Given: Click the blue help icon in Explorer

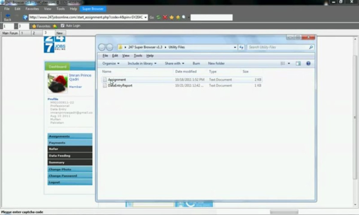Looking at the screenshot, I should point(308,63).
